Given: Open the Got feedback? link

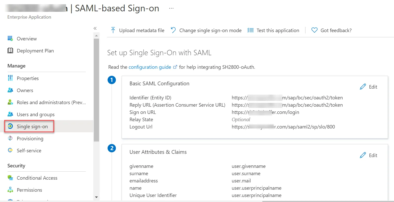Looking at the screenshot, I should (x=331, y=30).
